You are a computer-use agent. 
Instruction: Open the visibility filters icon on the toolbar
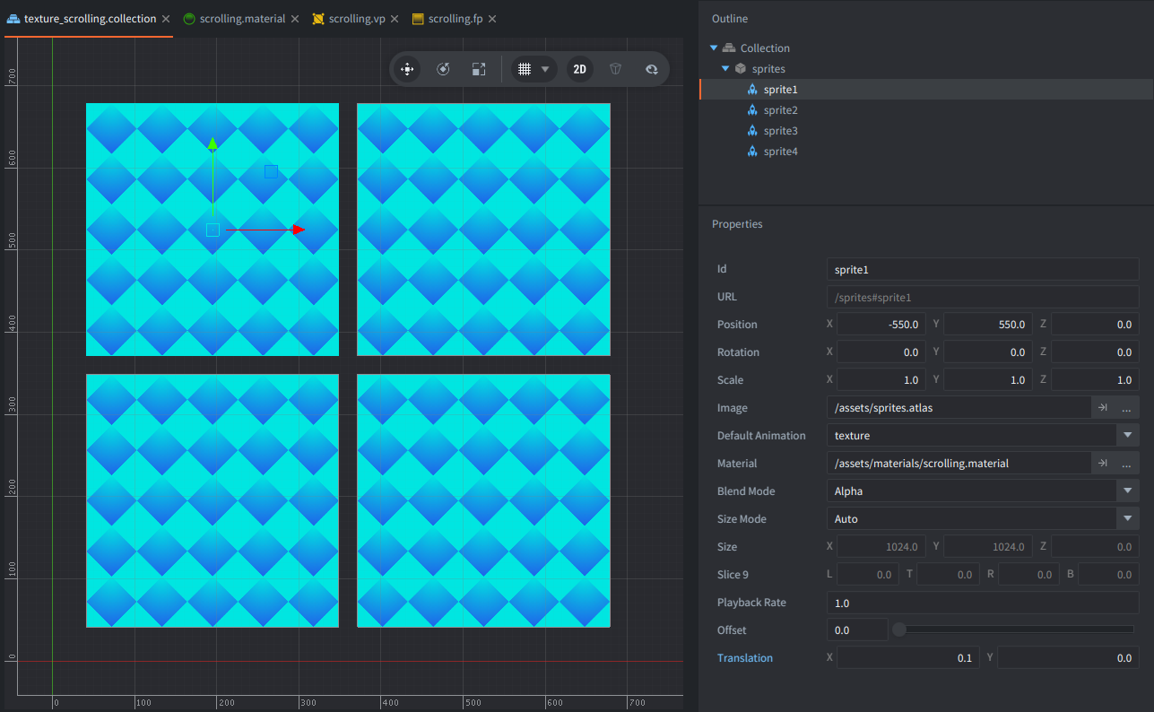click(652, 68)
